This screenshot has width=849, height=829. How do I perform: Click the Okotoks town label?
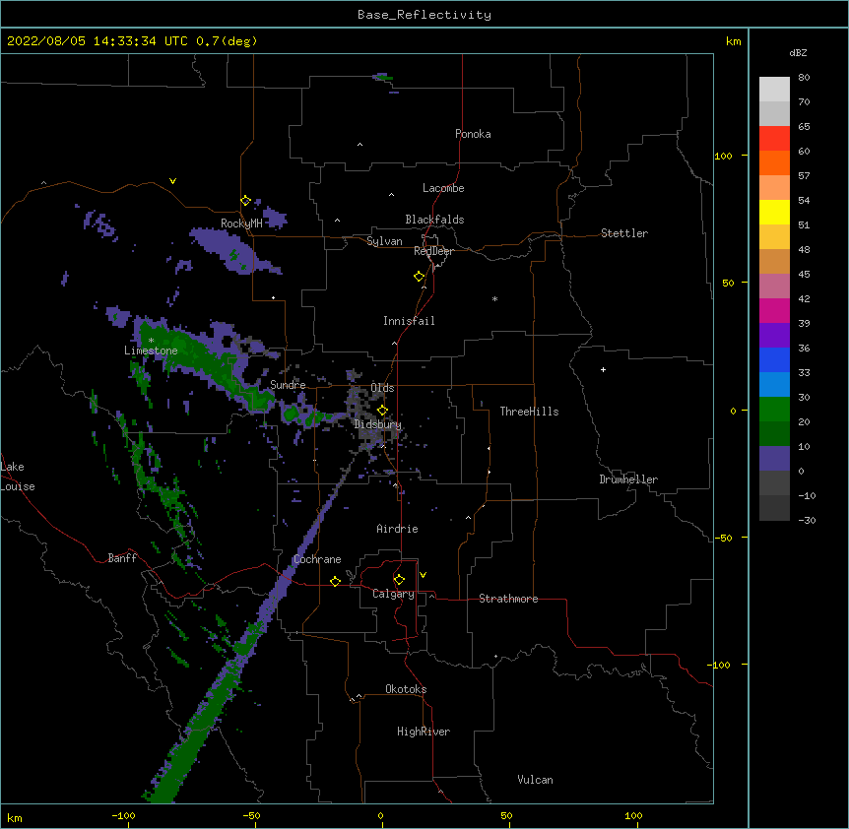406,689
